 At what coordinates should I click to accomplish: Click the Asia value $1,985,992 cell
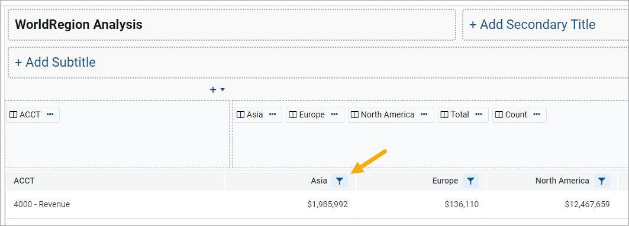coord(328,204)
